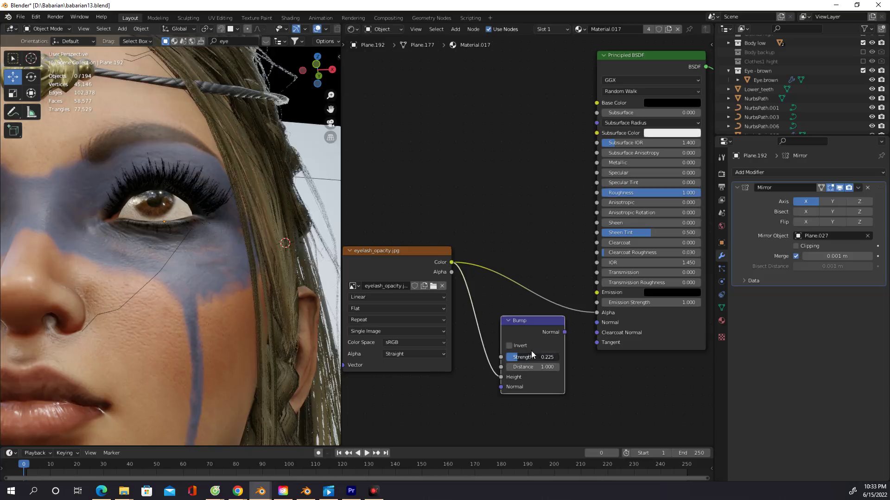Click the viewport zoom magnifier icon
890x500 pixels.
(x=331, y=95)
